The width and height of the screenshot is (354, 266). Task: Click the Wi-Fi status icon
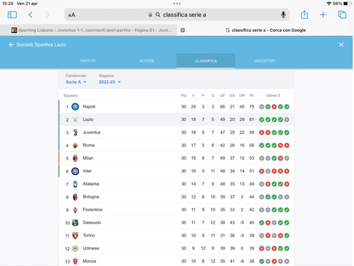tap(329, 3)
